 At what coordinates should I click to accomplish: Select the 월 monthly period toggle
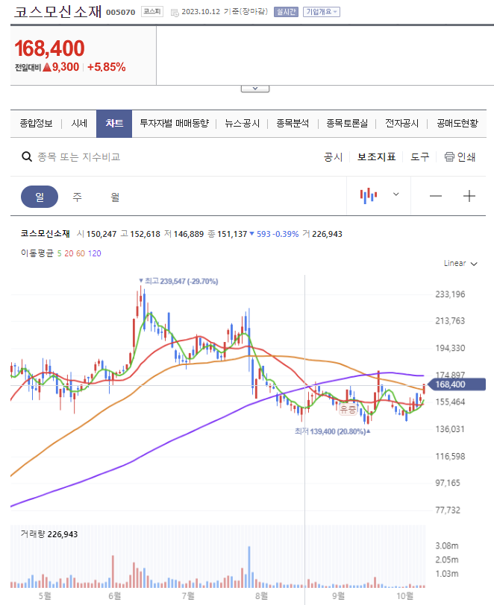(115, 197)
